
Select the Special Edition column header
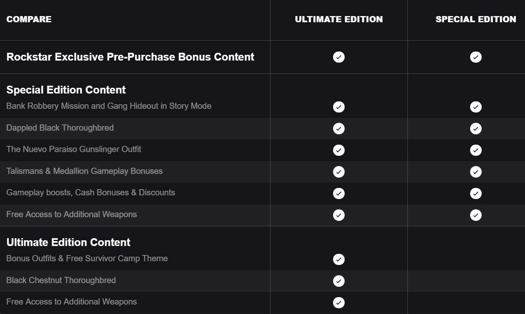click(x=475, y=19)
